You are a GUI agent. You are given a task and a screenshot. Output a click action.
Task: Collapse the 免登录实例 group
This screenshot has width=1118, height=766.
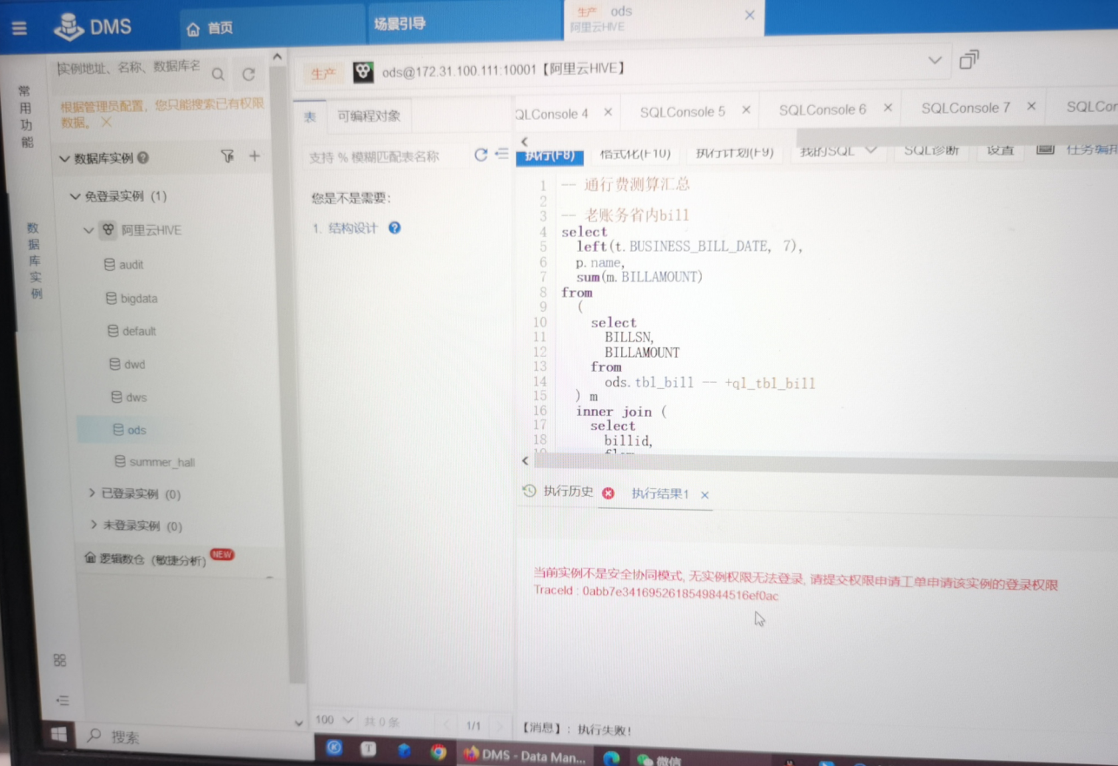(x=76, y=197)
